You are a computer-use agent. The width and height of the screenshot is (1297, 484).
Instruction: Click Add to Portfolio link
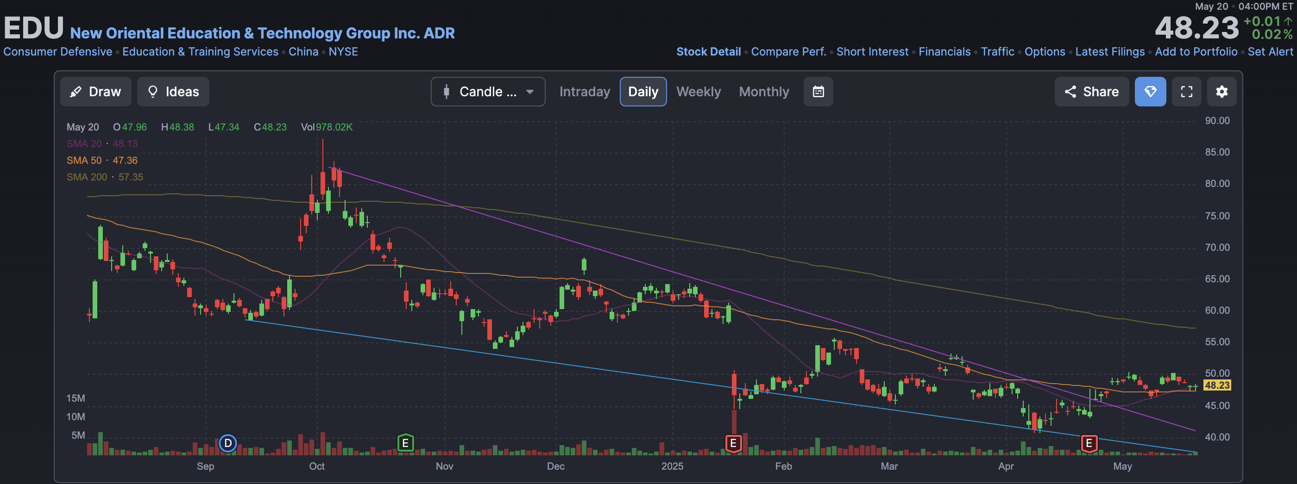pyautogui.click(x=1196, y=52)
